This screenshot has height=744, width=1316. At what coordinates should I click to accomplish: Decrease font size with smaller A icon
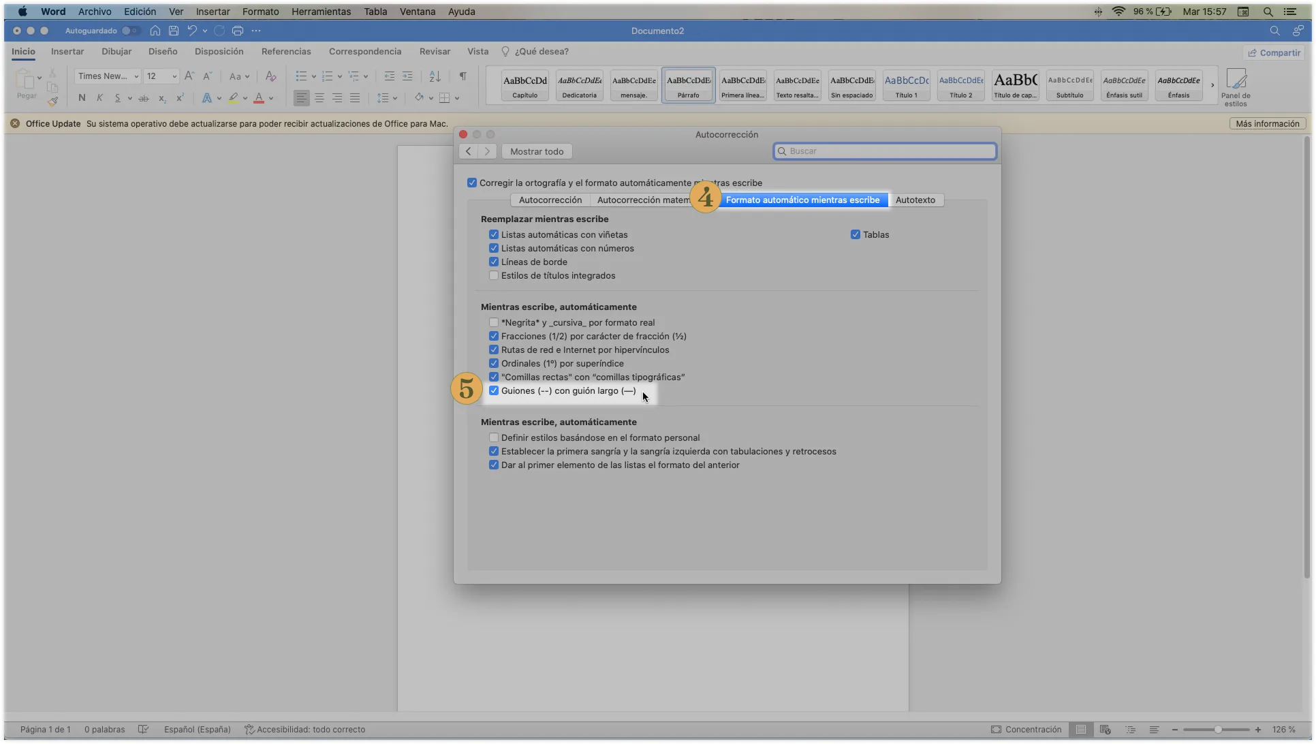click(208, 76)
